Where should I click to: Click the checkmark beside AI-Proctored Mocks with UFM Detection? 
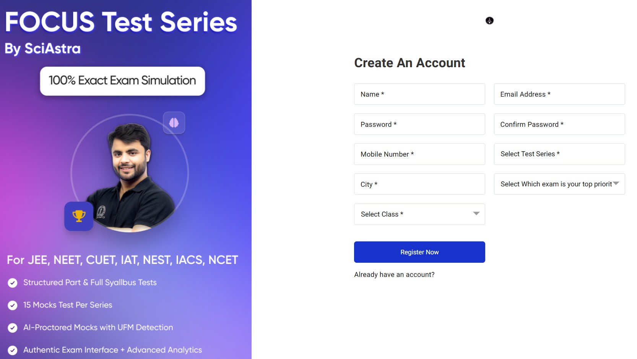[x=12, y=328]
